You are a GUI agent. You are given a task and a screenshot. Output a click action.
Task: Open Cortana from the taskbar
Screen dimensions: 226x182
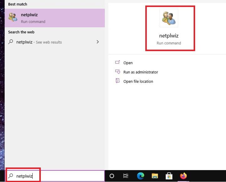coord(112,176)
